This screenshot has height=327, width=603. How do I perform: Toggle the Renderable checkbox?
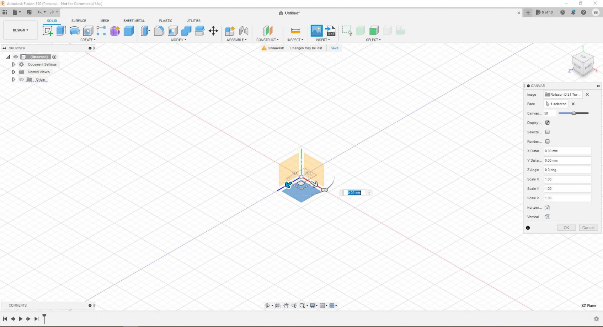[548, 142]
